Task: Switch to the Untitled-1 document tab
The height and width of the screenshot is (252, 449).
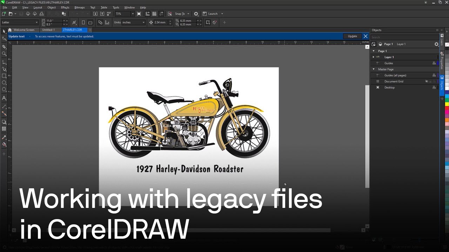Action: (x=48, y=30)
